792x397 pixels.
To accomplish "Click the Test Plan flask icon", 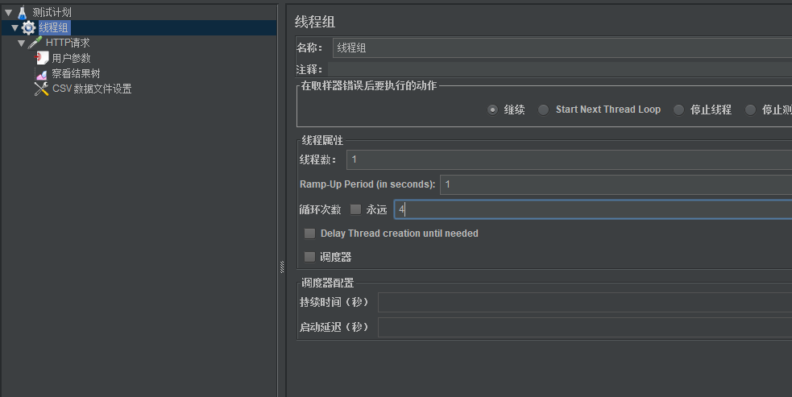I will coord(23,12).
